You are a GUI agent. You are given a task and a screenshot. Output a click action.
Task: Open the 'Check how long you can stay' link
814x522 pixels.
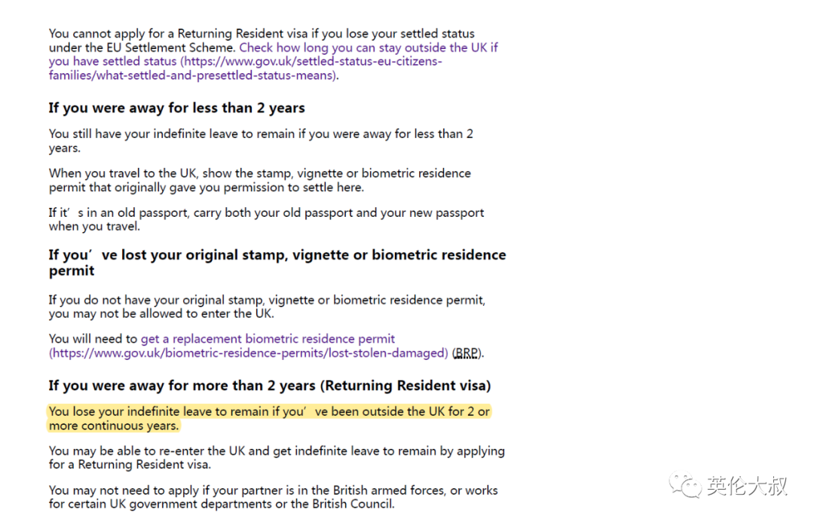point(369,47)
